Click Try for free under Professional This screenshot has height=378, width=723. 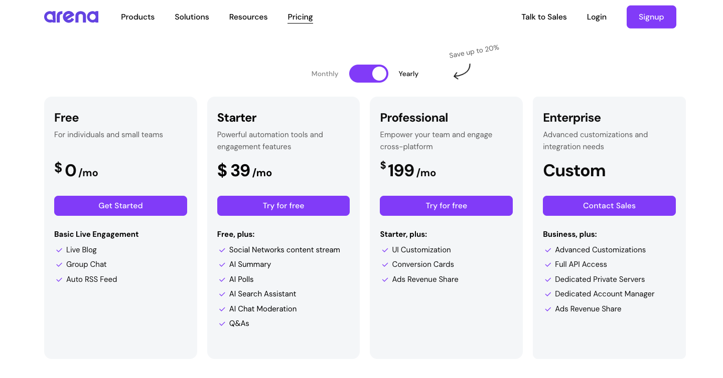(x=446, y=206)
